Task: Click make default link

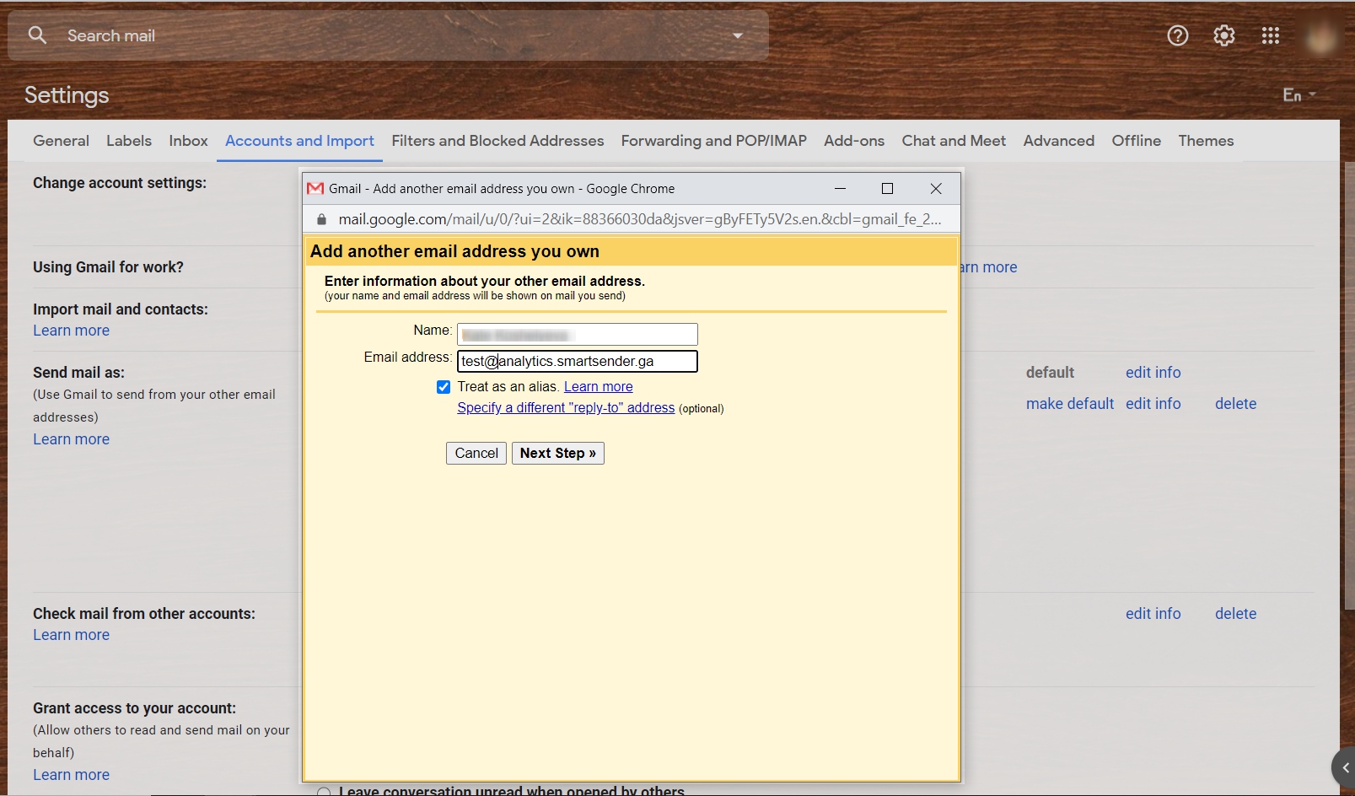Action: [1070, 404]
